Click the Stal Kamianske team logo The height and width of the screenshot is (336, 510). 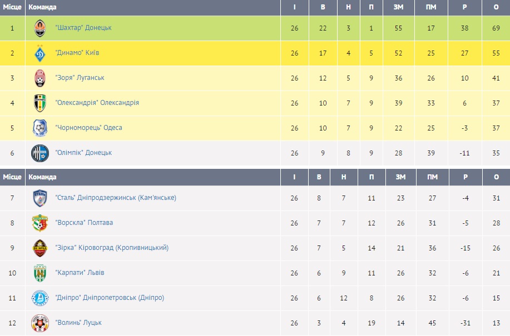pyautogui.click(x=39, y=198)
